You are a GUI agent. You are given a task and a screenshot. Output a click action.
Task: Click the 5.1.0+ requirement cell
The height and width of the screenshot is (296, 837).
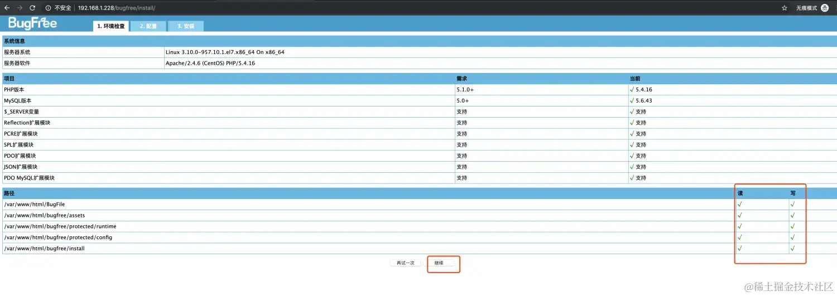click(465, 90)
